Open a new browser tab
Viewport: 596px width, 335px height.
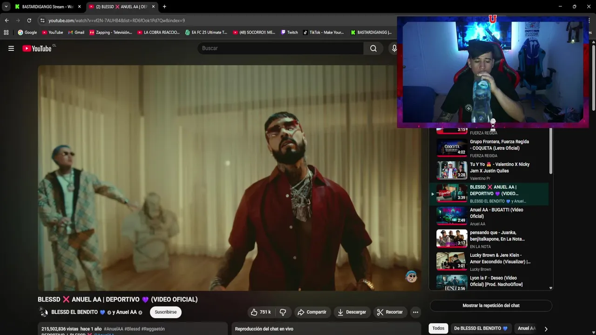(164, 7)
